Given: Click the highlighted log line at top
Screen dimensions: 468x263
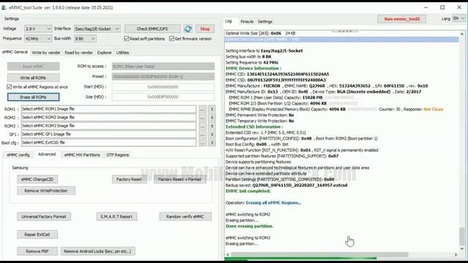Looking at the screenshot, I should pos(341,39).
